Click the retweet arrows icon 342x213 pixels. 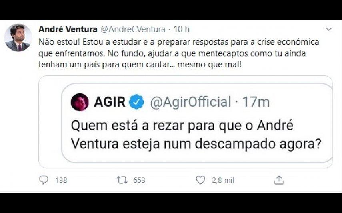click(122, 180)
